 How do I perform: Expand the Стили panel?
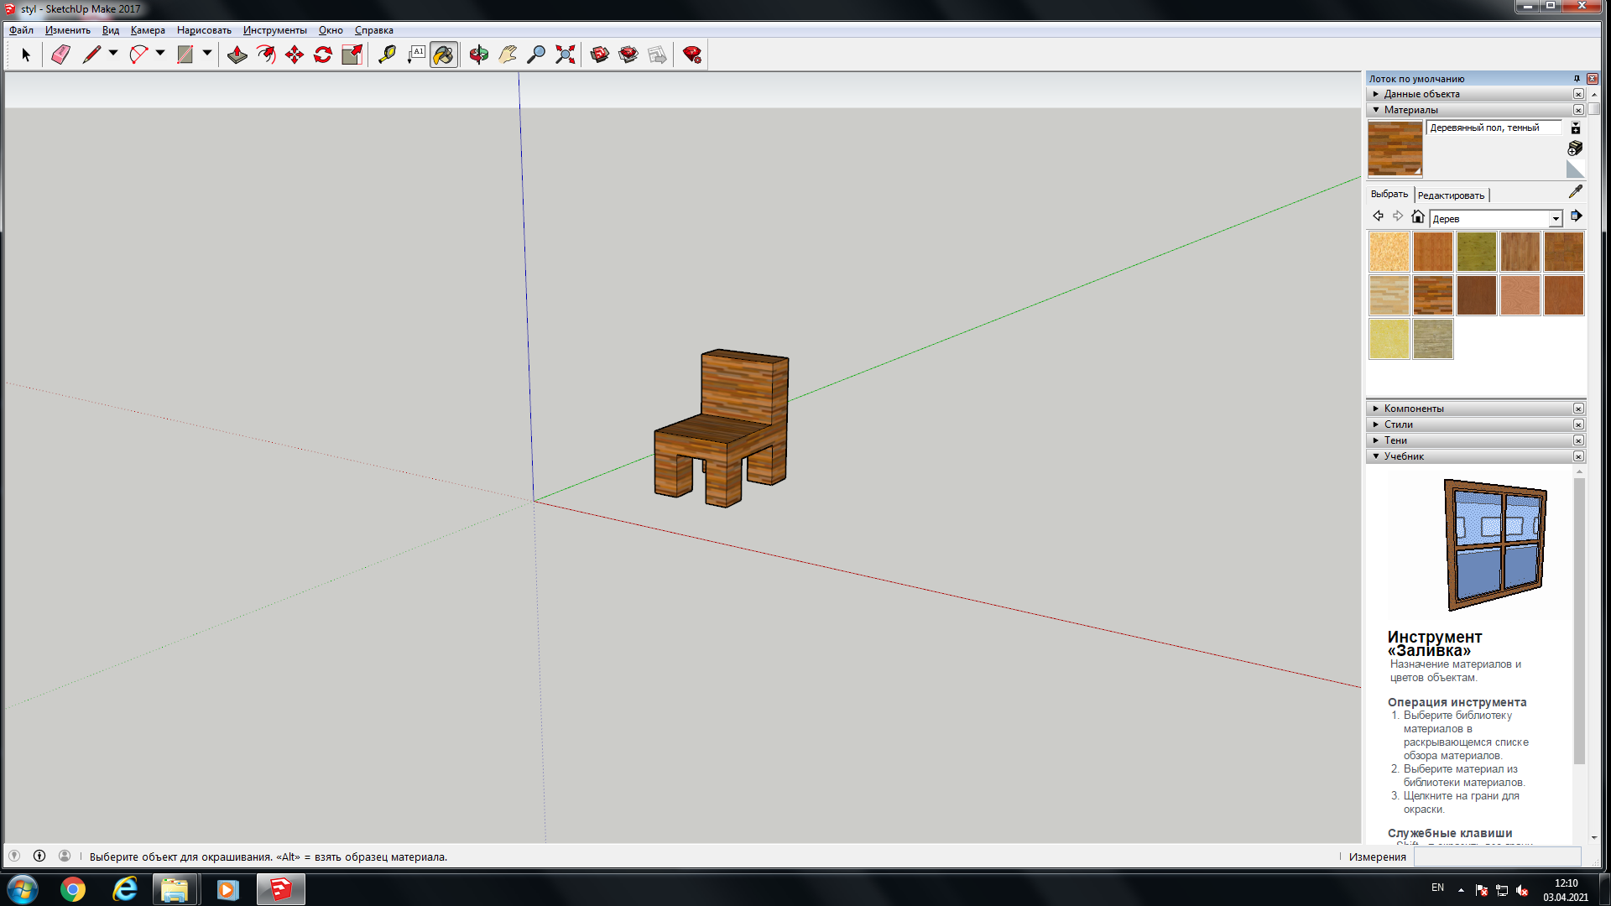click(x=1475, y=424)
